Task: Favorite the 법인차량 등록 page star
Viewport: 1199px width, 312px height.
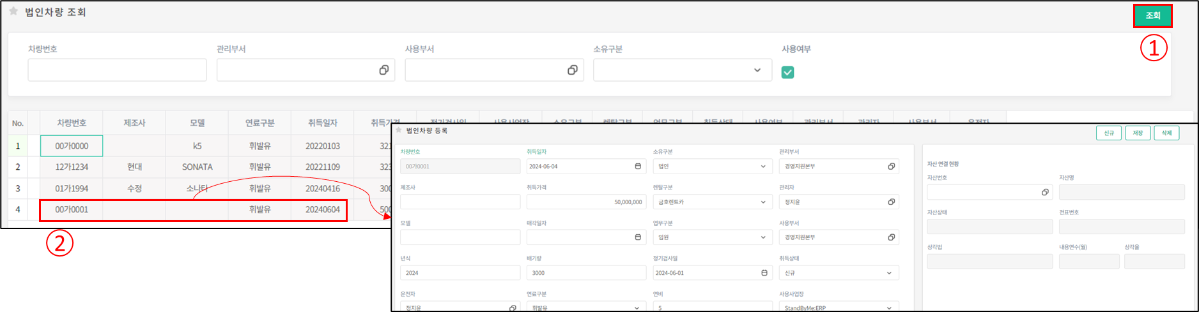Action: click(x=399, y=130)
